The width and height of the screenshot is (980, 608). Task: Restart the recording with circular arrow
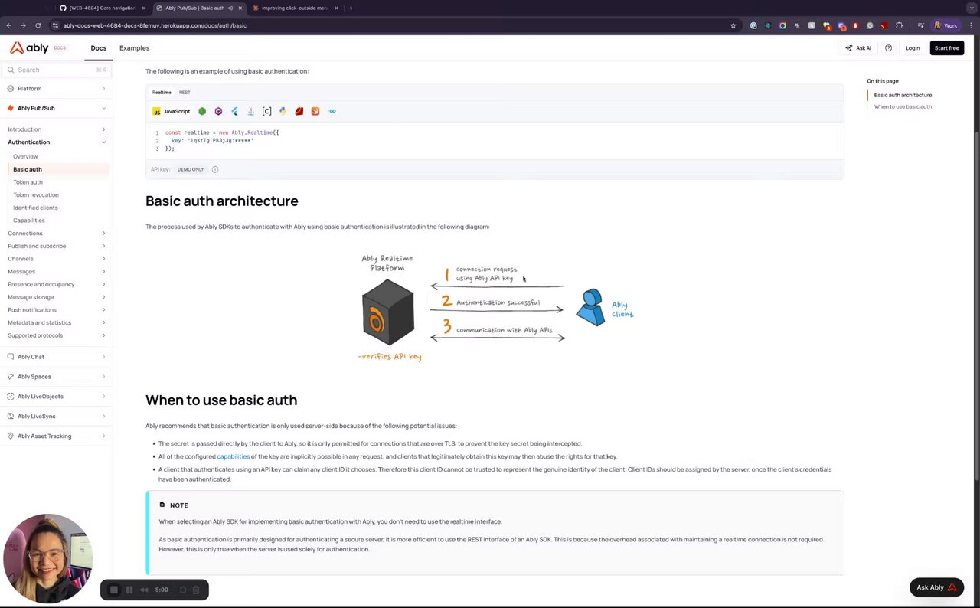(x=183, y=590)
